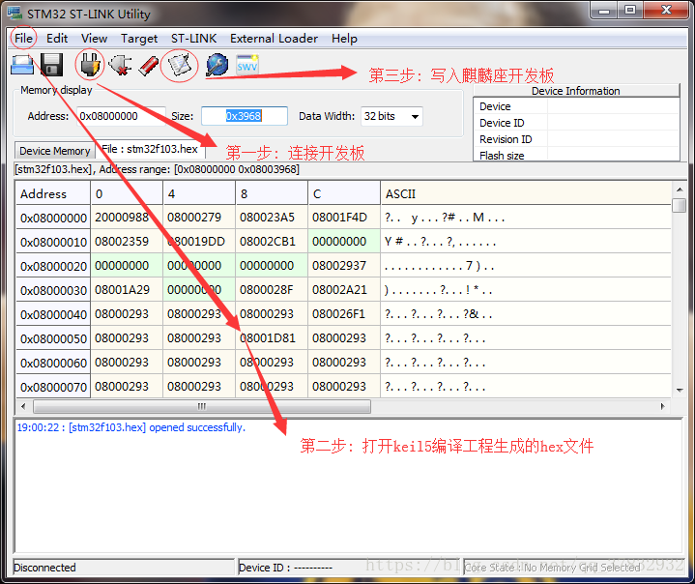This screenshot has width=695, height=584.
Task: Select the File : stm32f103.hex tab
Action: point(150,149)
